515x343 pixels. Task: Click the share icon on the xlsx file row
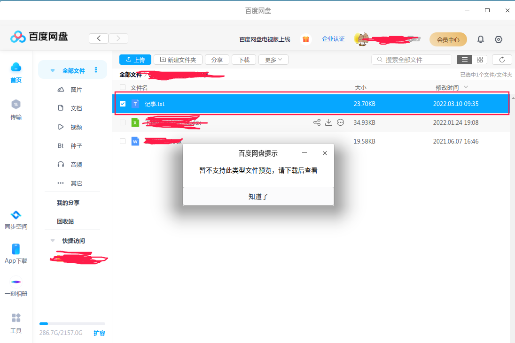316,122
